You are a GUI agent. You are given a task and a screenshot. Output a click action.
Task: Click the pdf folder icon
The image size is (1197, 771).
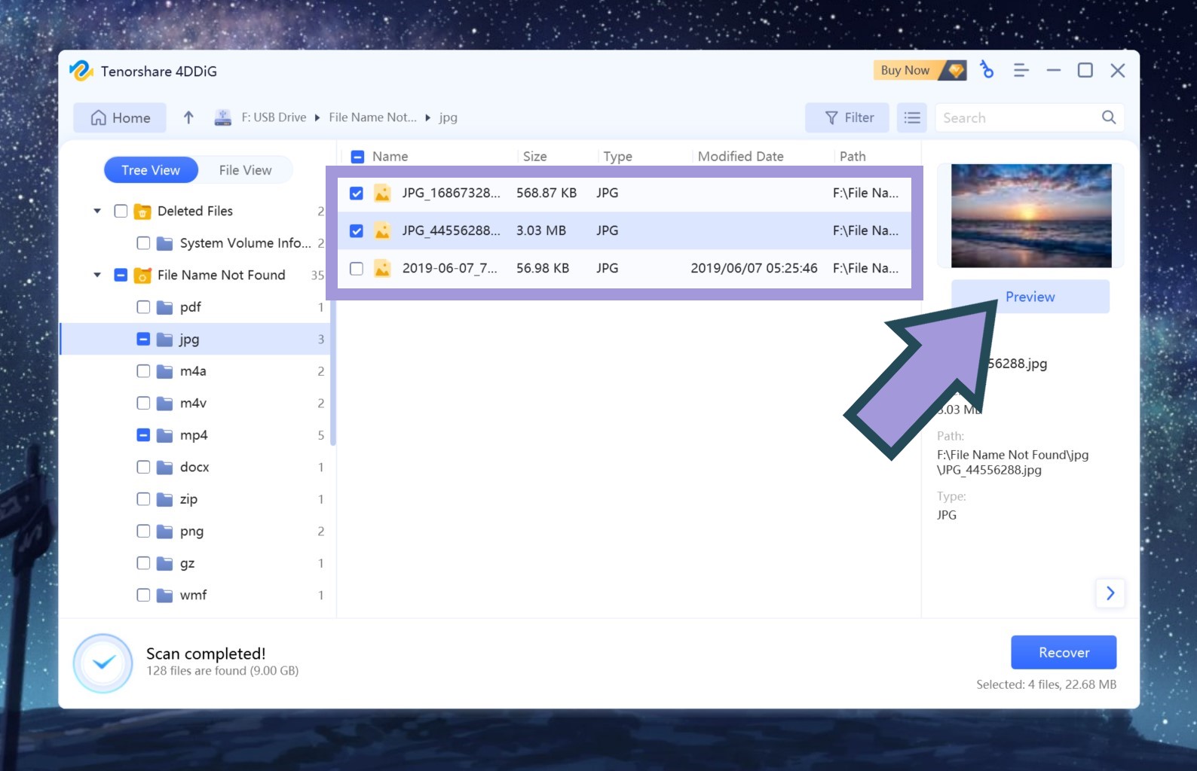click(x=165, y=307)
